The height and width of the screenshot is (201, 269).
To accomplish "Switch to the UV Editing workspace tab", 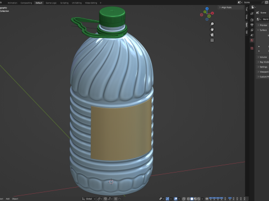I will (77, 3).
